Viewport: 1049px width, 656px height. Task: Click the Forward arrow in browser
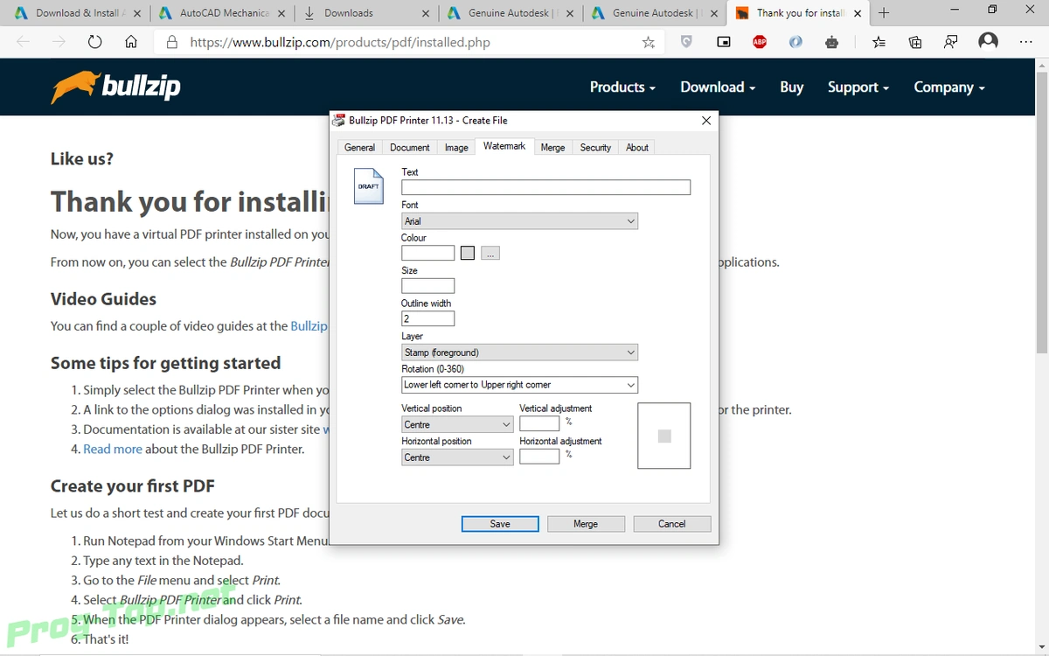point(59,42)
